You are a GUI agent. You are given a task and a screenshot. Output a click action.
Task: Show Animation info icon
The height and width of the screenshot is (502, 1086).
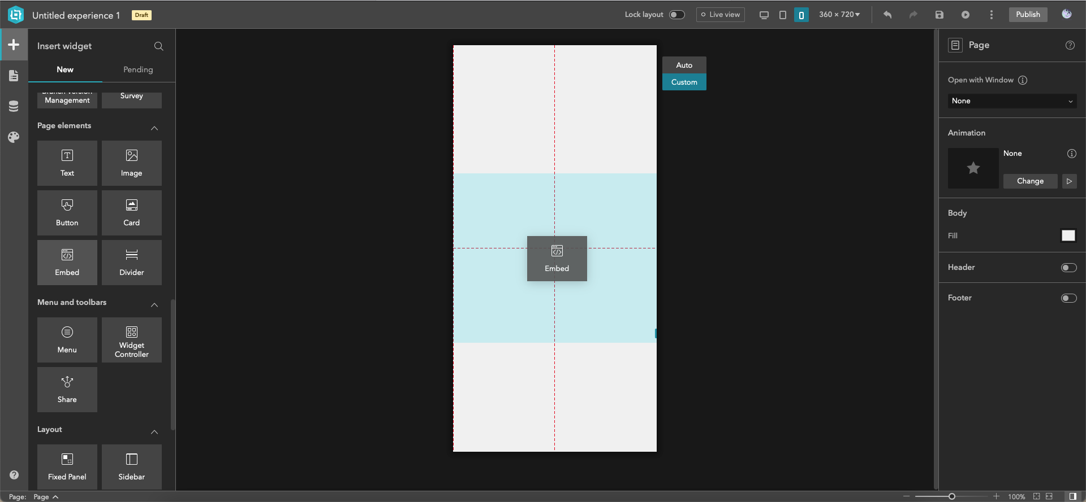pos(1072,154)
